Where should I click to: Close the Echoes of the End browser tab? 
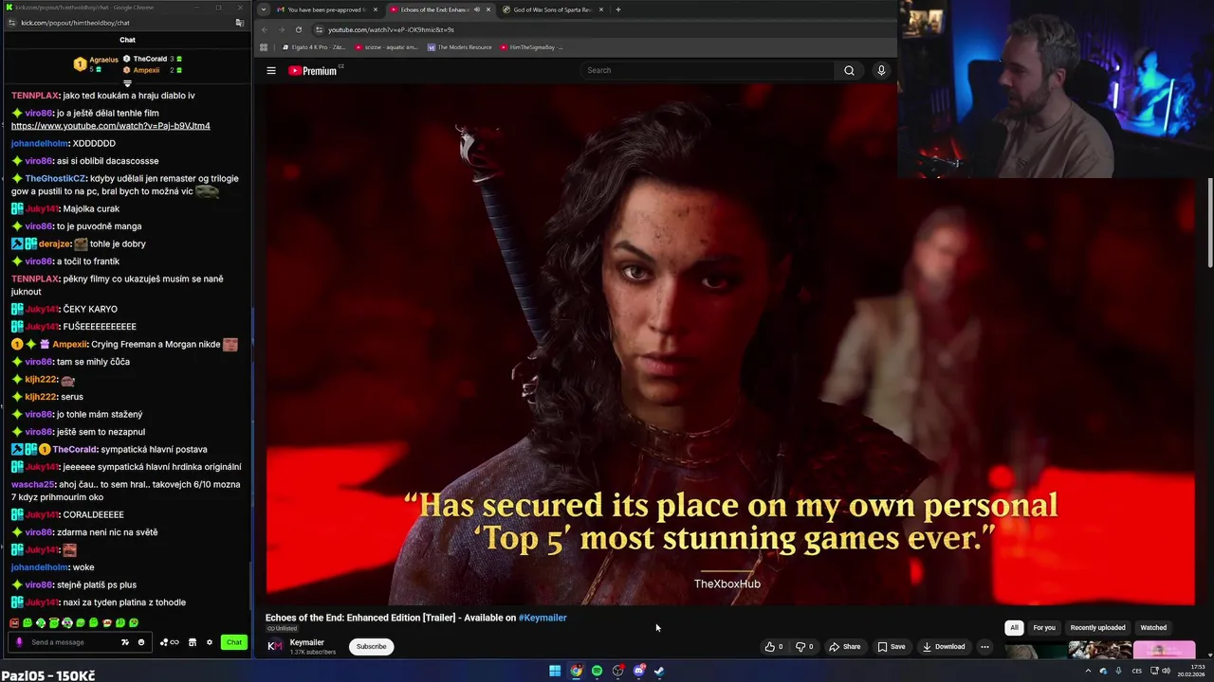488,9
